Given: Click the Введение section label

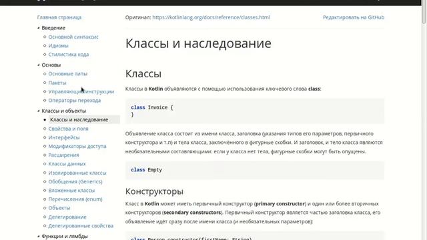Looking at the screenshot, I should point(53,28).
